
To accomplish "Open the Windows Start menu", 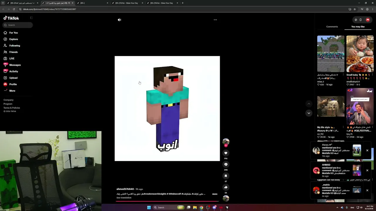I will pos(149,207).
